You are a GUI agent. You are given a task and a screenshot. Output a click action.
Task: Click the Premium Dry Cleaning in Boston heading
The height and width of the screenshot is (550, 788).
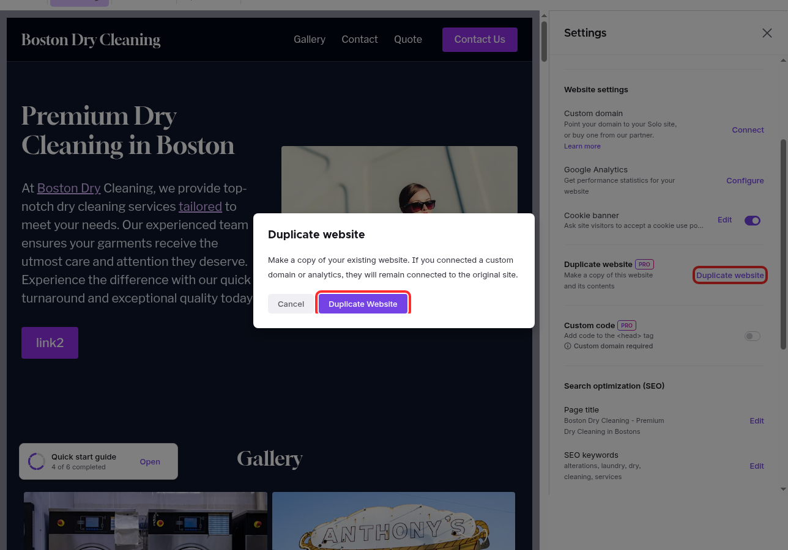coord(128,131)
